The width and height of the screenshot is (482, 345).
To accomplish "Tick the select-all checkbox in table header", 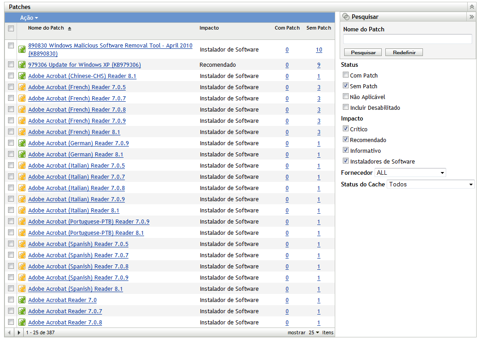I will [11, 28].
